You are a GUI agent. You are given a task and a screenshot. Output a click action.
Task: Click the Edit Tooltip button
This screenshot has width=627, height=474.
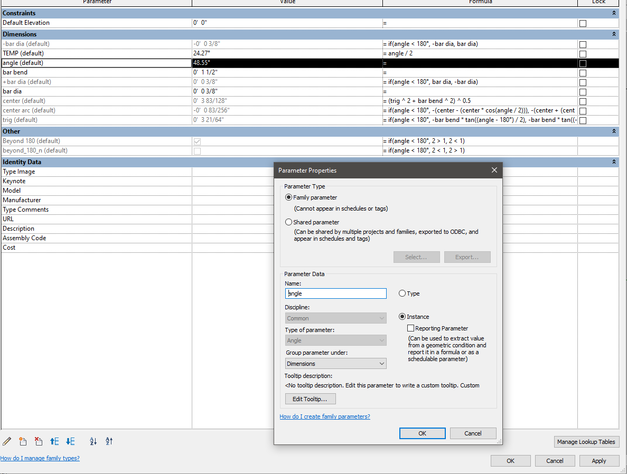[x=310, y=399]
